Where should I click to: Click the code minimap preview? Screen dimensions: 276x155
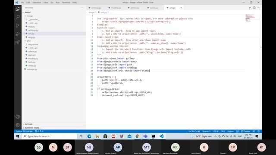tap(250, 18)
